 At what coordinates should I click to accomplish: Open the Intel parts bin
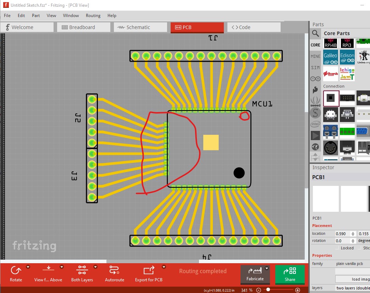(x=315, y=124)
